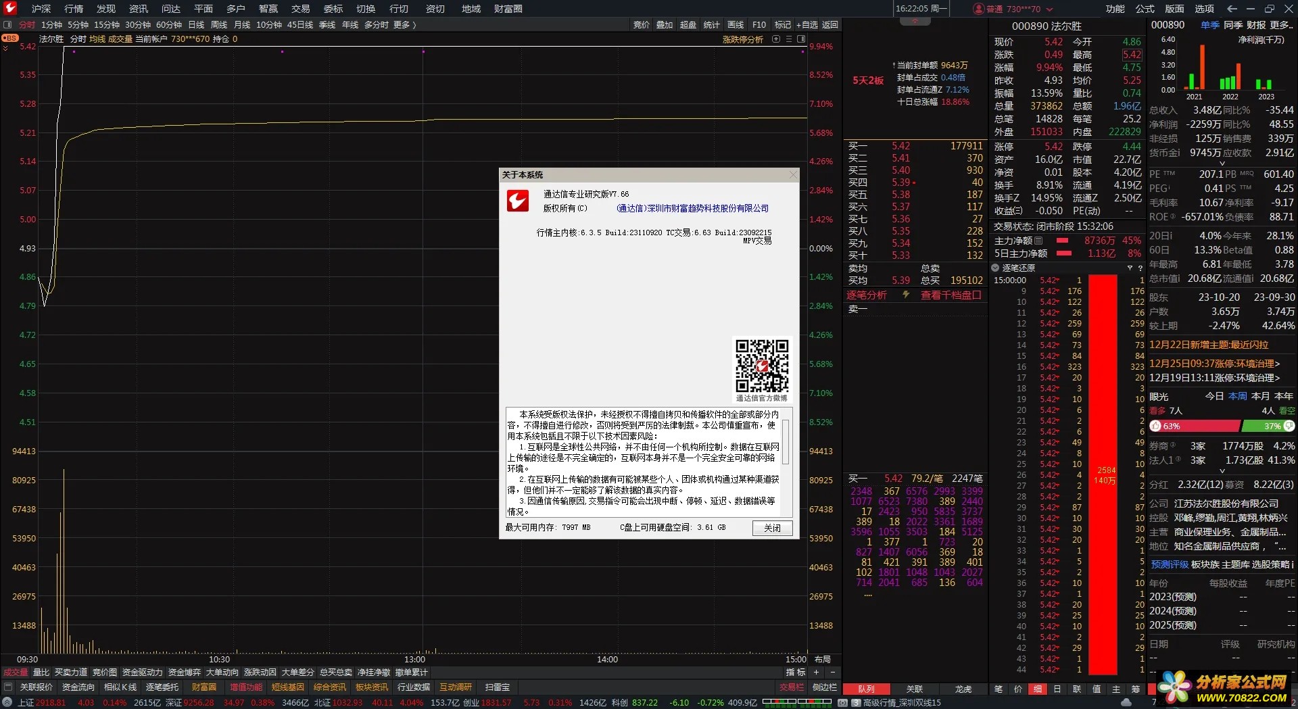Click the filter funnel icon in 逐笔还原 header

(x=1130, y=268)
